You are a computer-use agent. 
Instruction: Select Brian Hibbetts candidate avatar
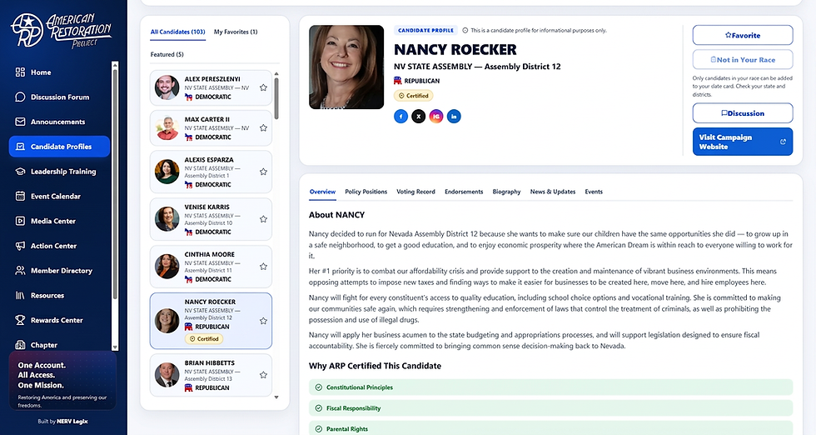pyautogui.click(x=167, y=375)
